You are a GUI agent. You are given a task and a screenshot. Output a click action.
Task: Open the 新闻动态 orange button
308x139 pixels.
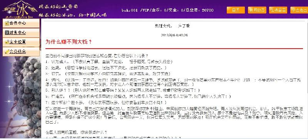point(257,10)
